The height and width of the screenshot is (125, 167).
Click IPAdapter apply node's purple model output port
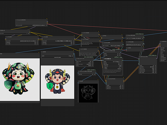(x=156, y=58)
